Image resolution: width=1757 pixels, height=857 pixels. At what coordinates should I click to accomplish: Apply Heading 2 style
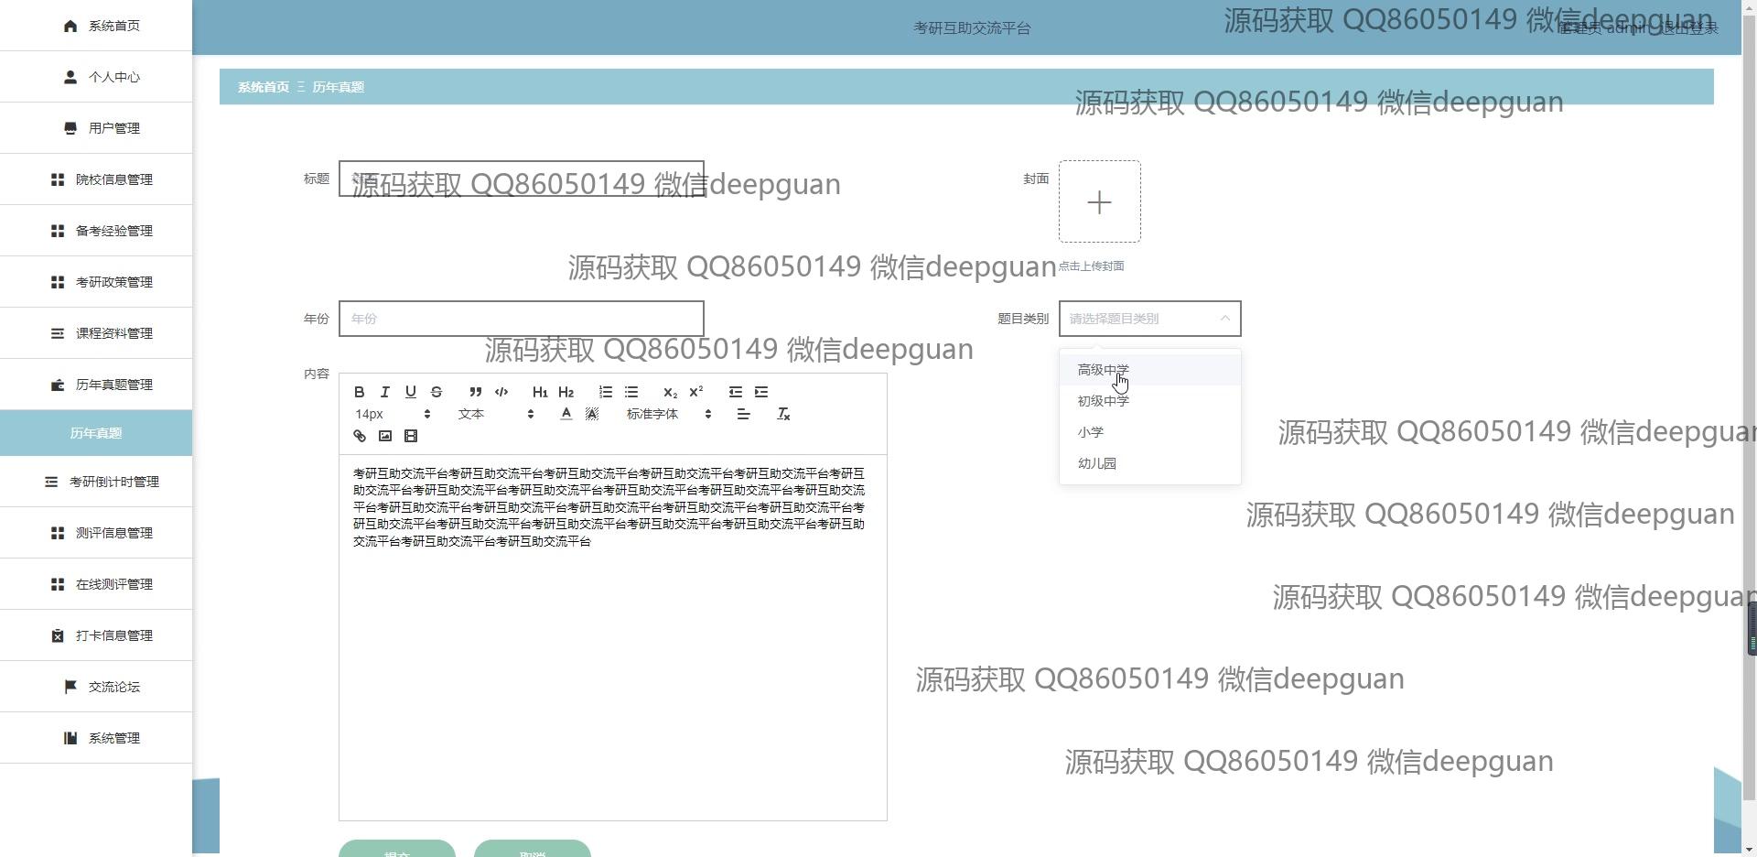coord(566,392)
